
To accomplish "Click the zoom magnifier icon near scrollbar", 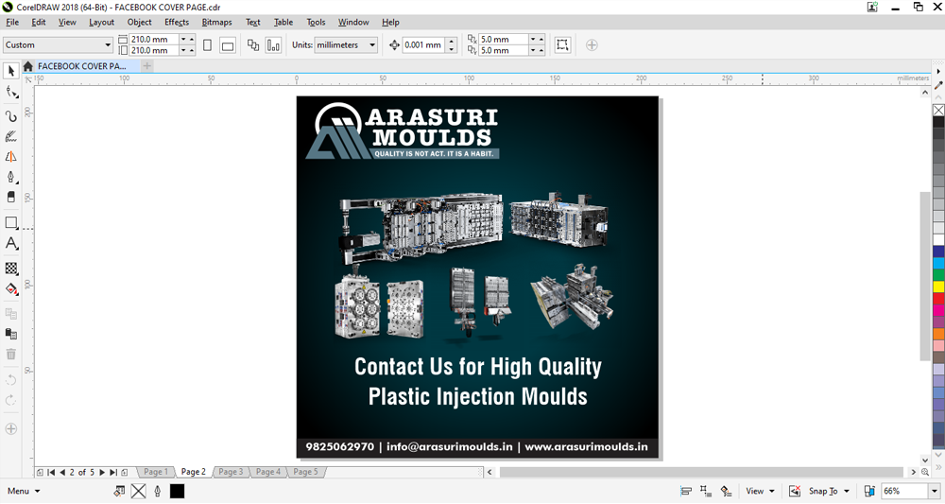I will click(925, 473).
